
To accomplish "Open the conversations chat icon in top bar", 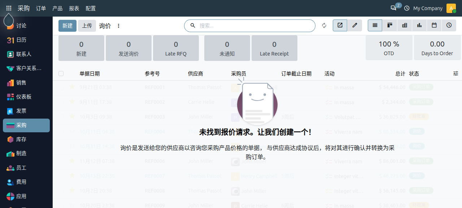I will pos(393,8).
